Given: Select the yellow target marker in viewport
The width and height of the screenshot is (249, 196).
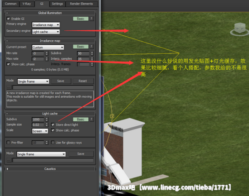Looking at the screenshot, I should click(112, 116).
